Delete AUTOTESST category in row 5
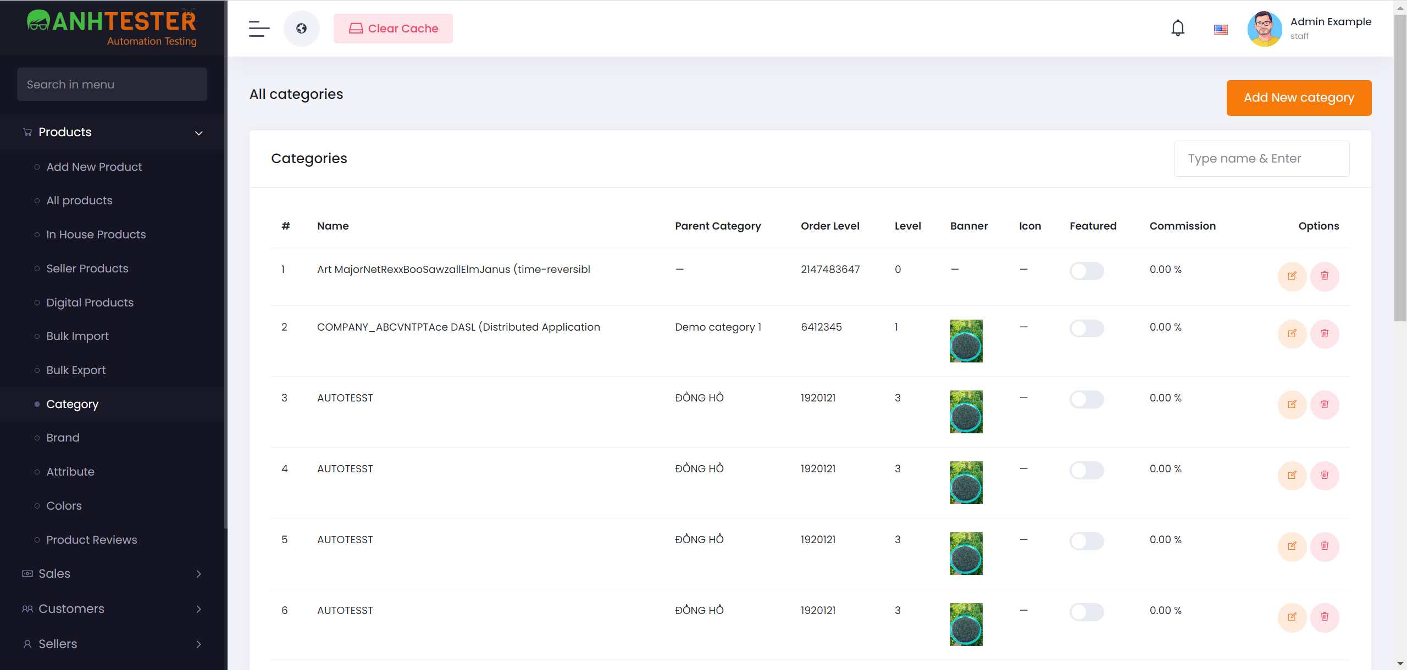This screenshot has height=670, width=1407. (x=1325, y=546)
